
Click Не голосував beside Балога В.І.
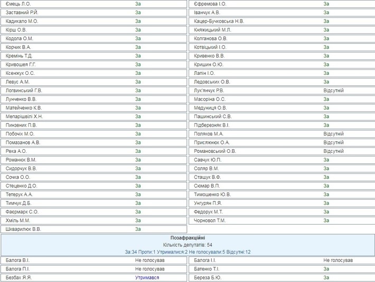150,260
